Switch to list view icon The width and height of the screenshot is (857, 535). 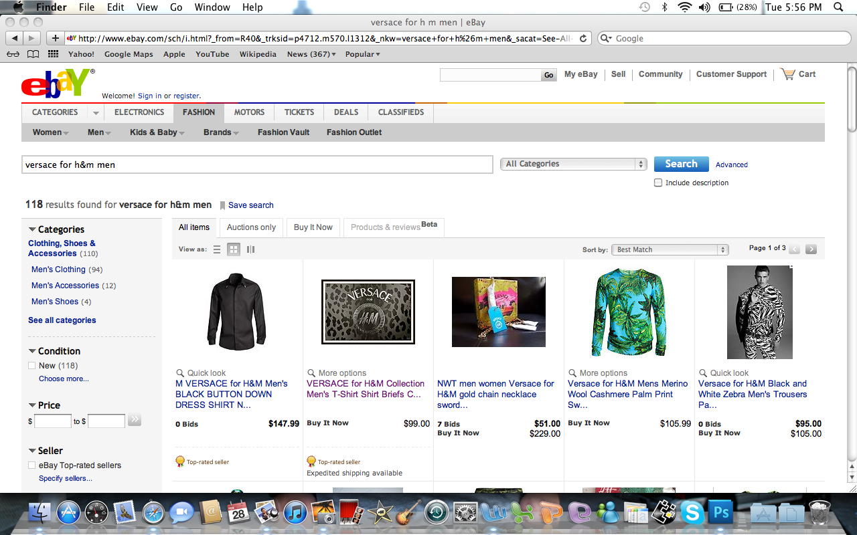coord(217,249)
